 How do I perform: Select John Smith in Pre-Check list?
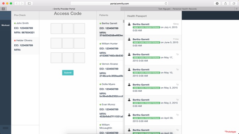click(25, 28)
